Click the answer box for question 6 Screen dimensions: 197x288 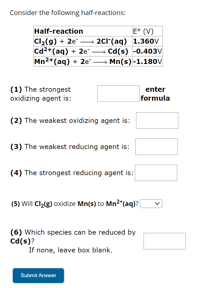[164, 241]
